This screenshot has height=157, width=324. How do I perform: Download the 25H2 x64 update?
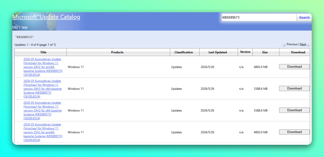pos(294,110)
